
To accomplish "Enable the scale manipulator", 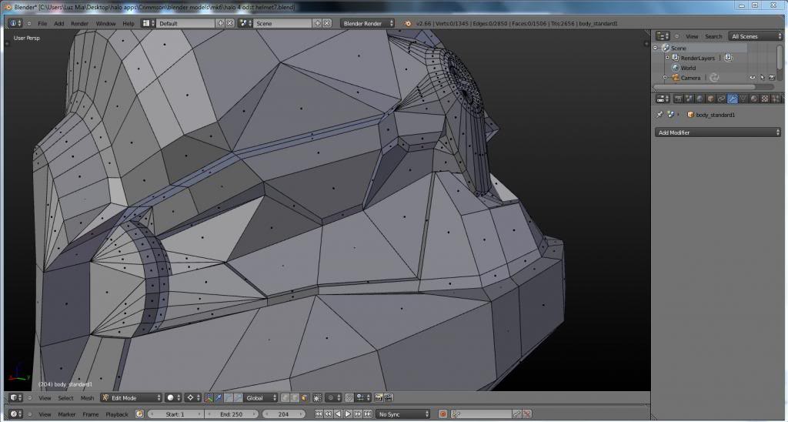I will (239, 397).
